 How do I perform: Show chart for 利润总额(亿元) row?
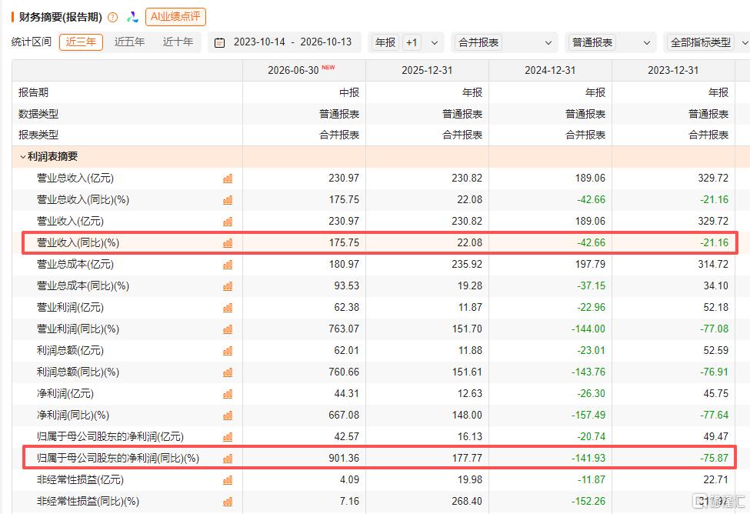pos(228,351)
